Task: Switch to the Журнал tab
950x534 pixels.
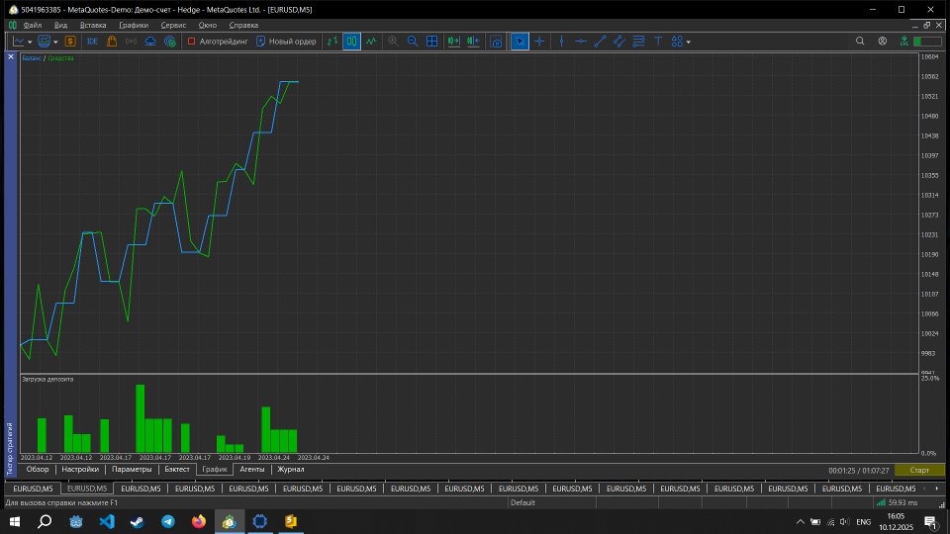Action: (291, 469)
